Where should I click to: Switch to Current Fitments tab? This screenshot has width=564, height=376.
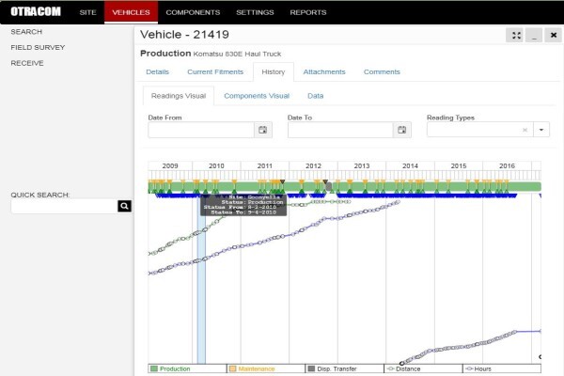[215, 72]
